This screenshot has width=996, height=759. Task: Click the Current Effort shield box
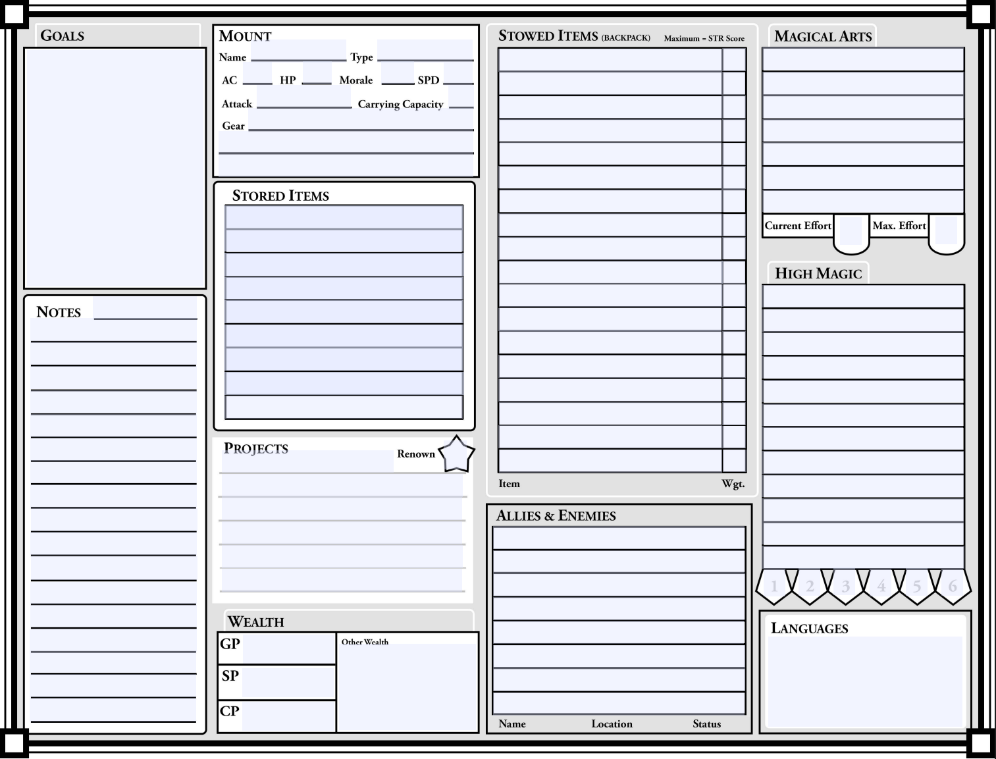pos(851,232)
